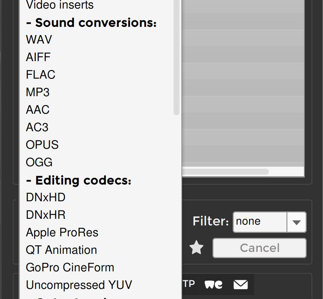Viewport: 323px width, 299px height.
Task: Choose GoPro CineForm codec
Action: pos(70,267)
